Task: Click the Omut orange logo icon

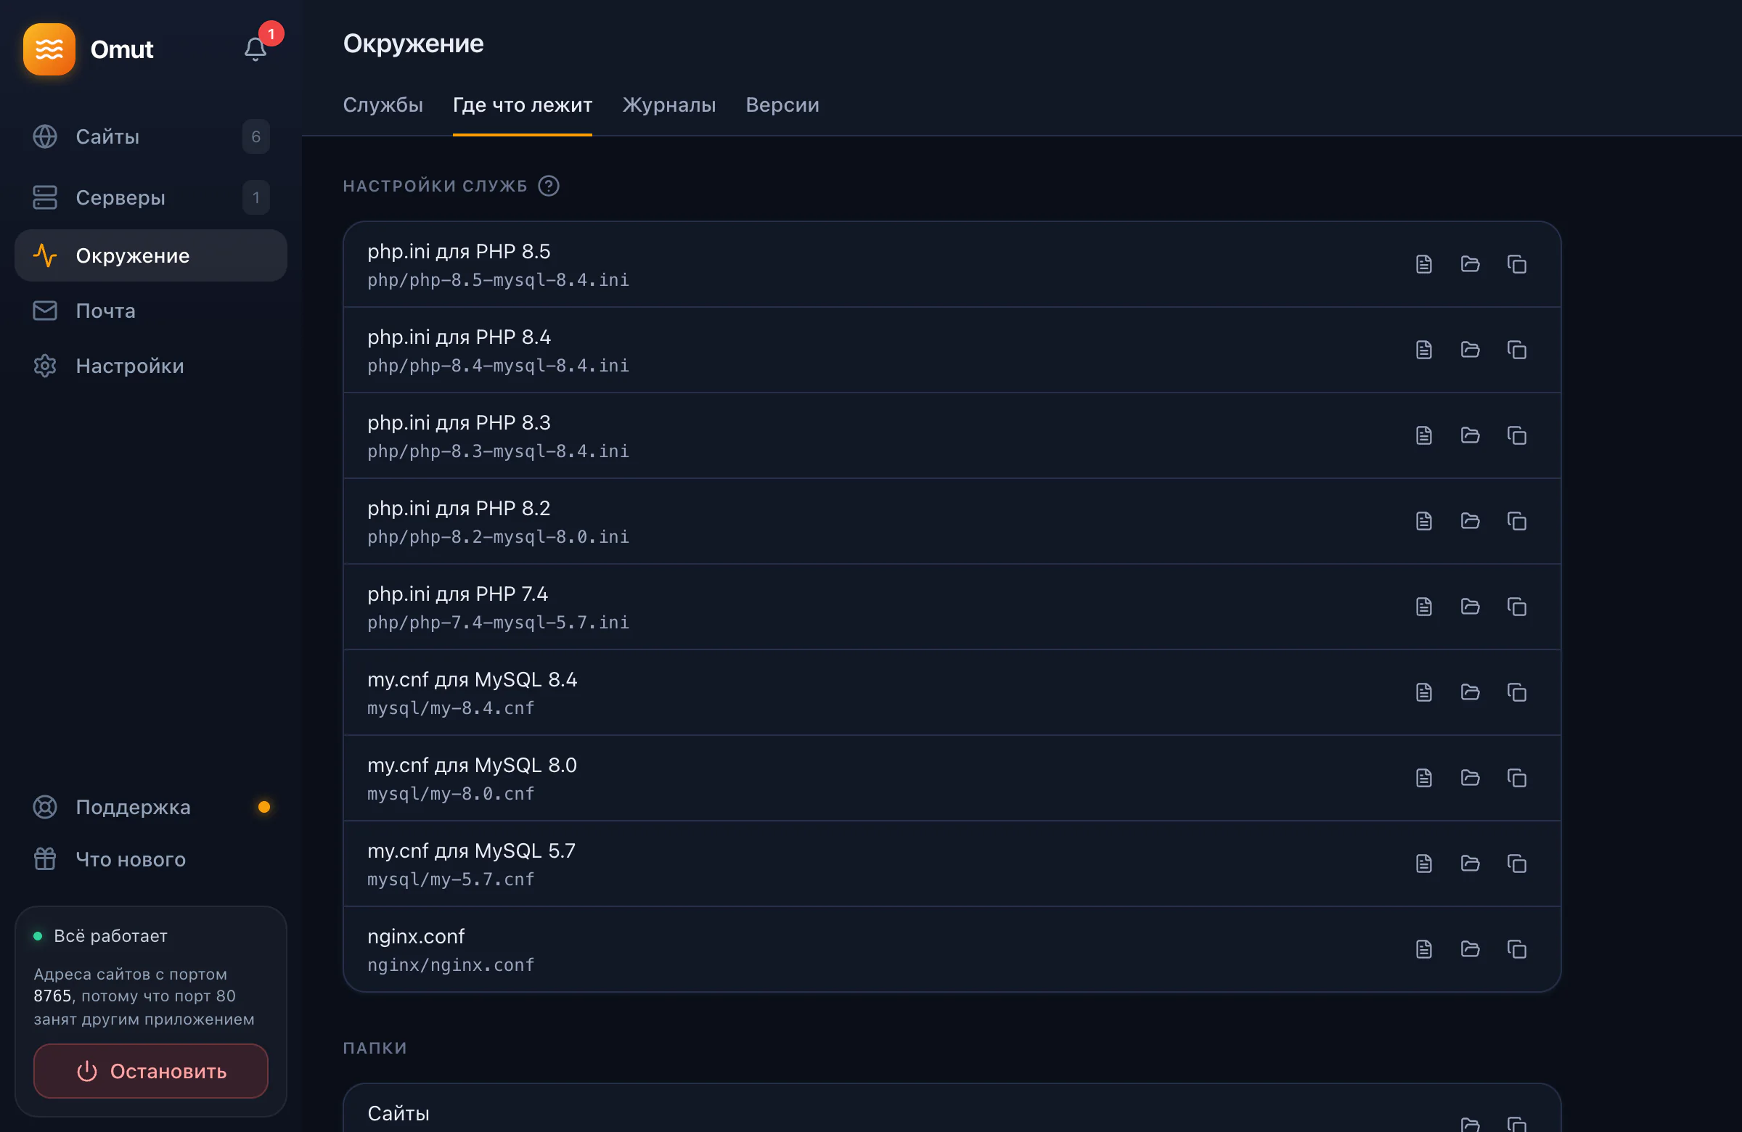Action: 49,49
